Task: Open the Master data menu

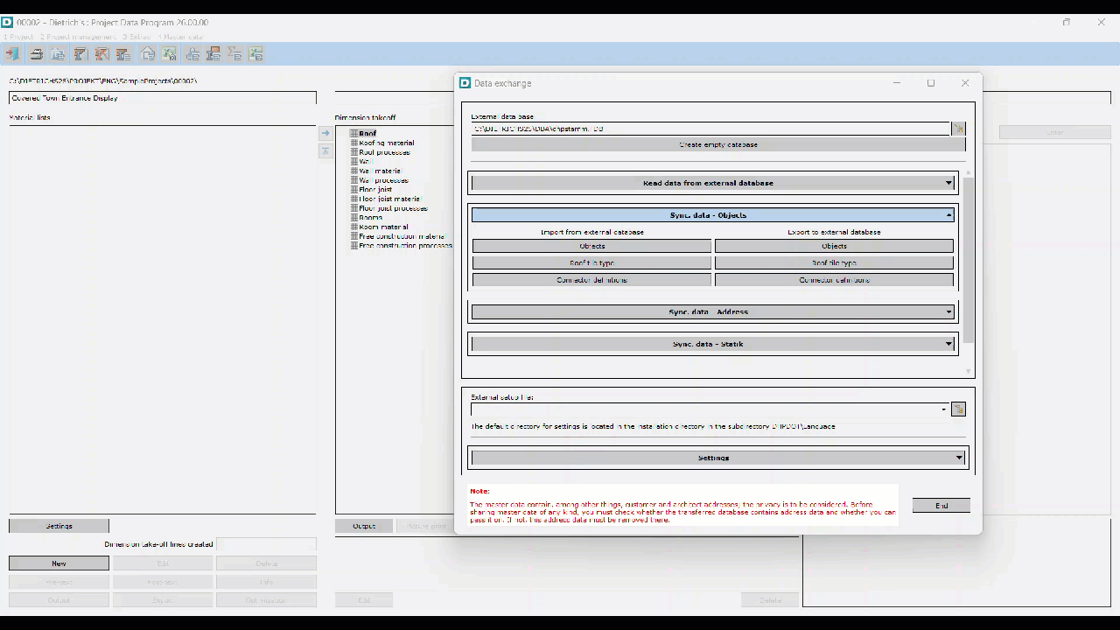Action: (181, 37)
